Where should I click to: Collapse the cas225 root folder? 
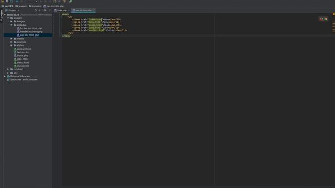5,15
